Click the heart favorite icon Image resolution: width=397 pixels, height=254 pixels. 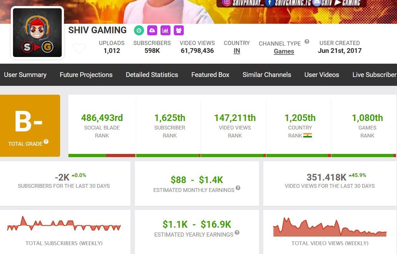pyautogui.click(x=79, y=48)
